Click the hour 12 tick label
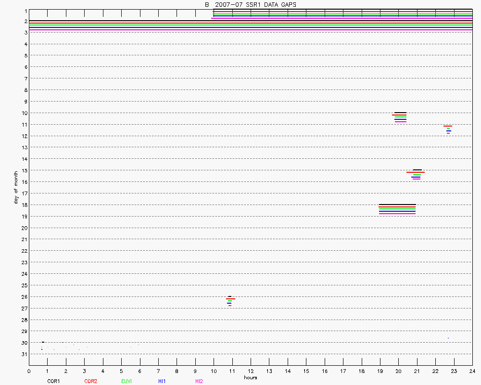The height and width of the screenshot is (385, 481). point(250,371)
